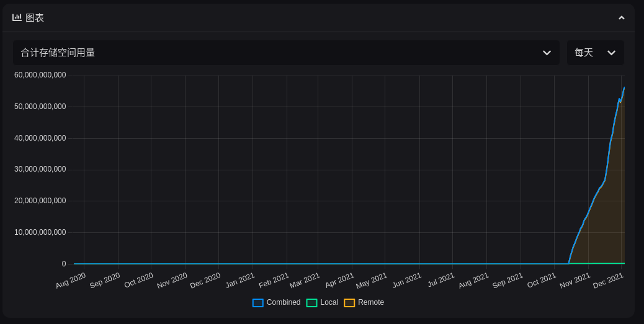Click the 60,000,000,000 y-axis label
The width and height of the screenshot is (644, 324).
point(40,75)
